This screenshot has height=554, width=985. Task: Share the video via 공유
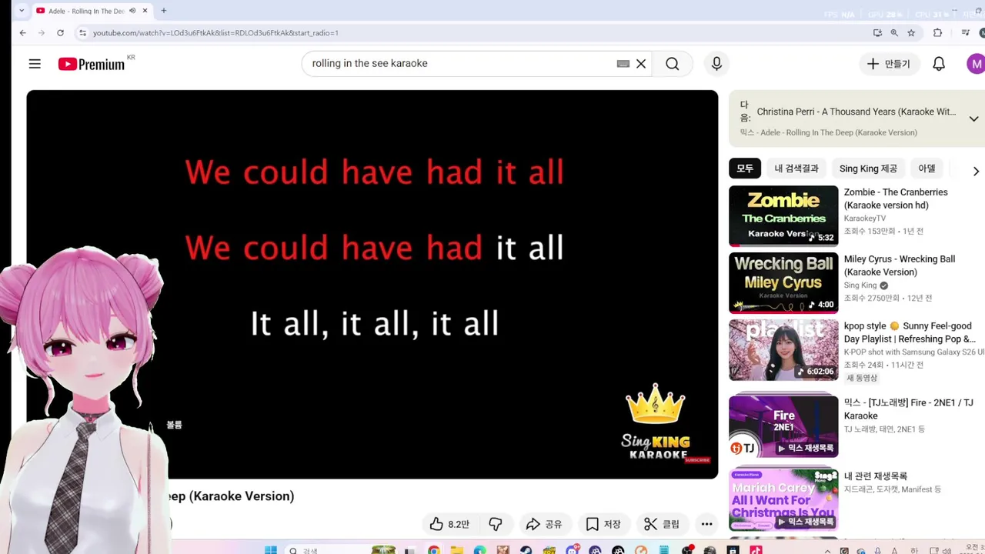point(543,524)
